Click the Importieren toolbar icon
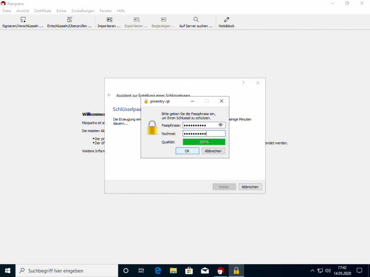 tap(109, 20)
